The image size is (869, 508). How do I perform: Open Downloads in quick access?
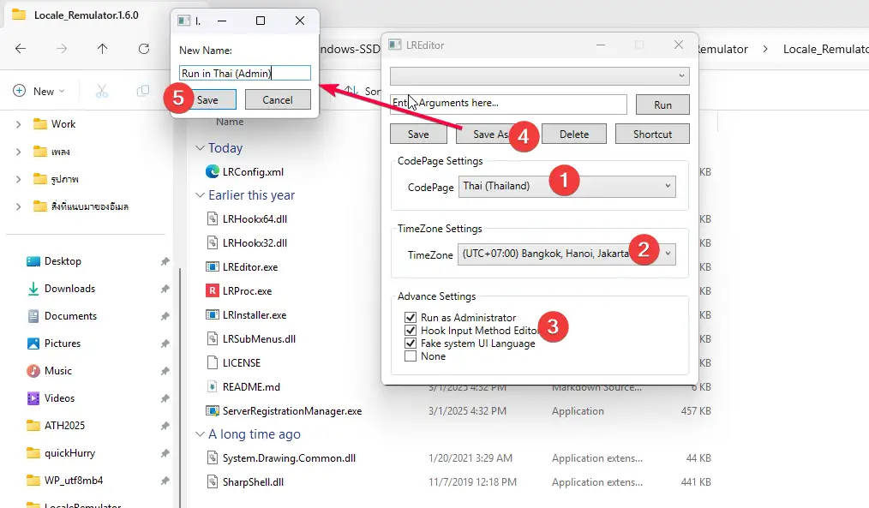click(69, 289)
